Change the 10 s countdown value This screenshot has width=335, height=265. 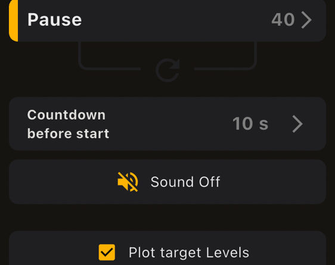point(250,124)
